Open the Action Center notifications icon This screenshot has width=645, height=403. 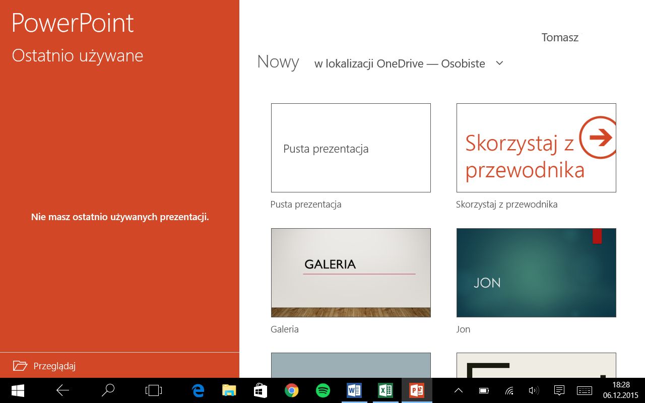point(559,390)
